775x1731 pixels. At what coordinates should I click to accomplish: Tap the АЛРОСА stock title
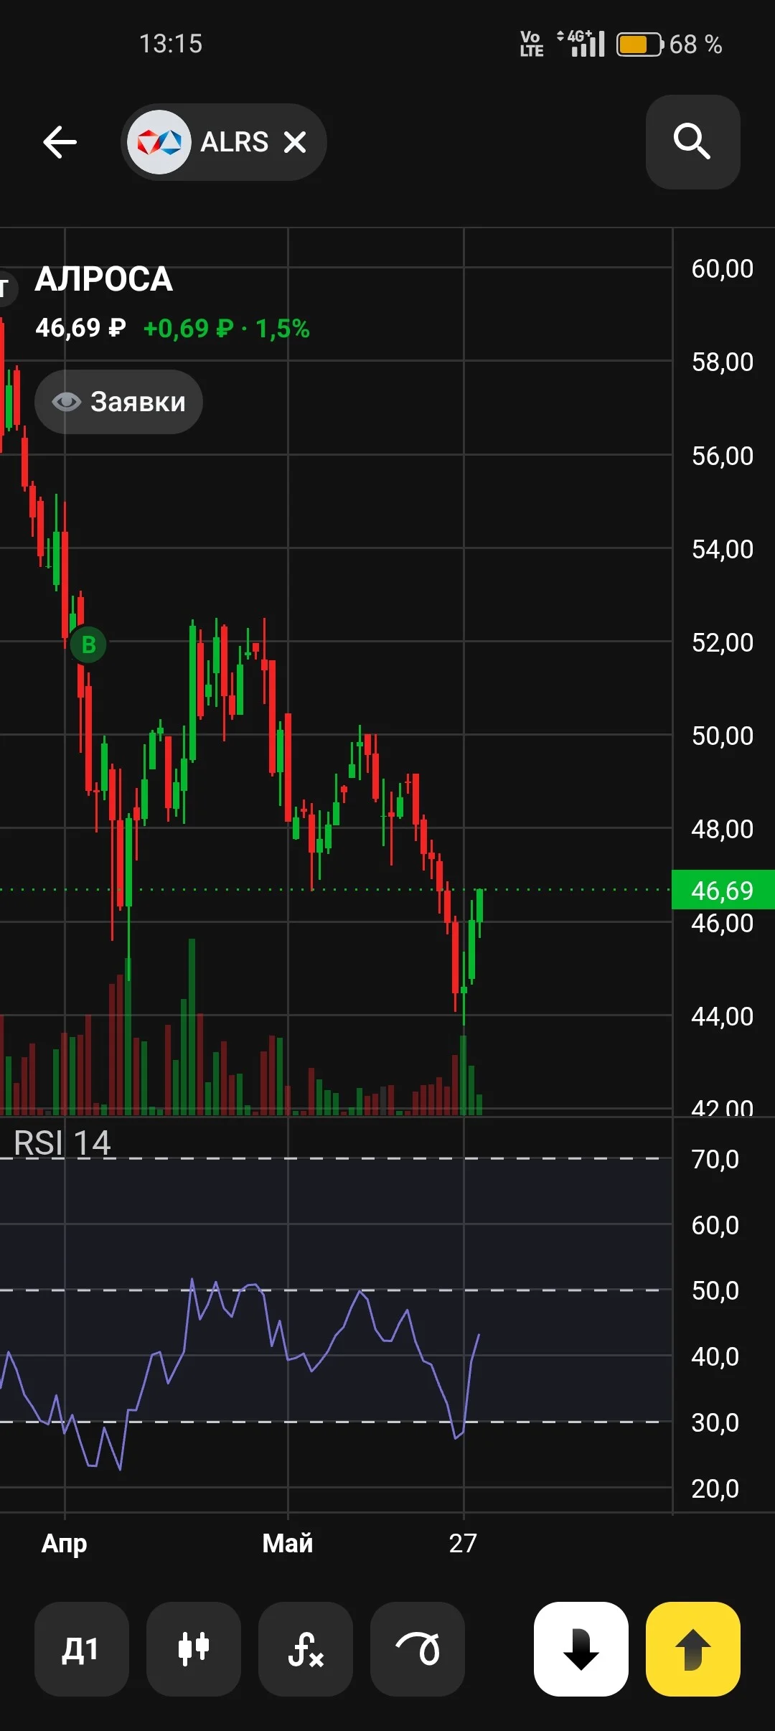(104, 279)
